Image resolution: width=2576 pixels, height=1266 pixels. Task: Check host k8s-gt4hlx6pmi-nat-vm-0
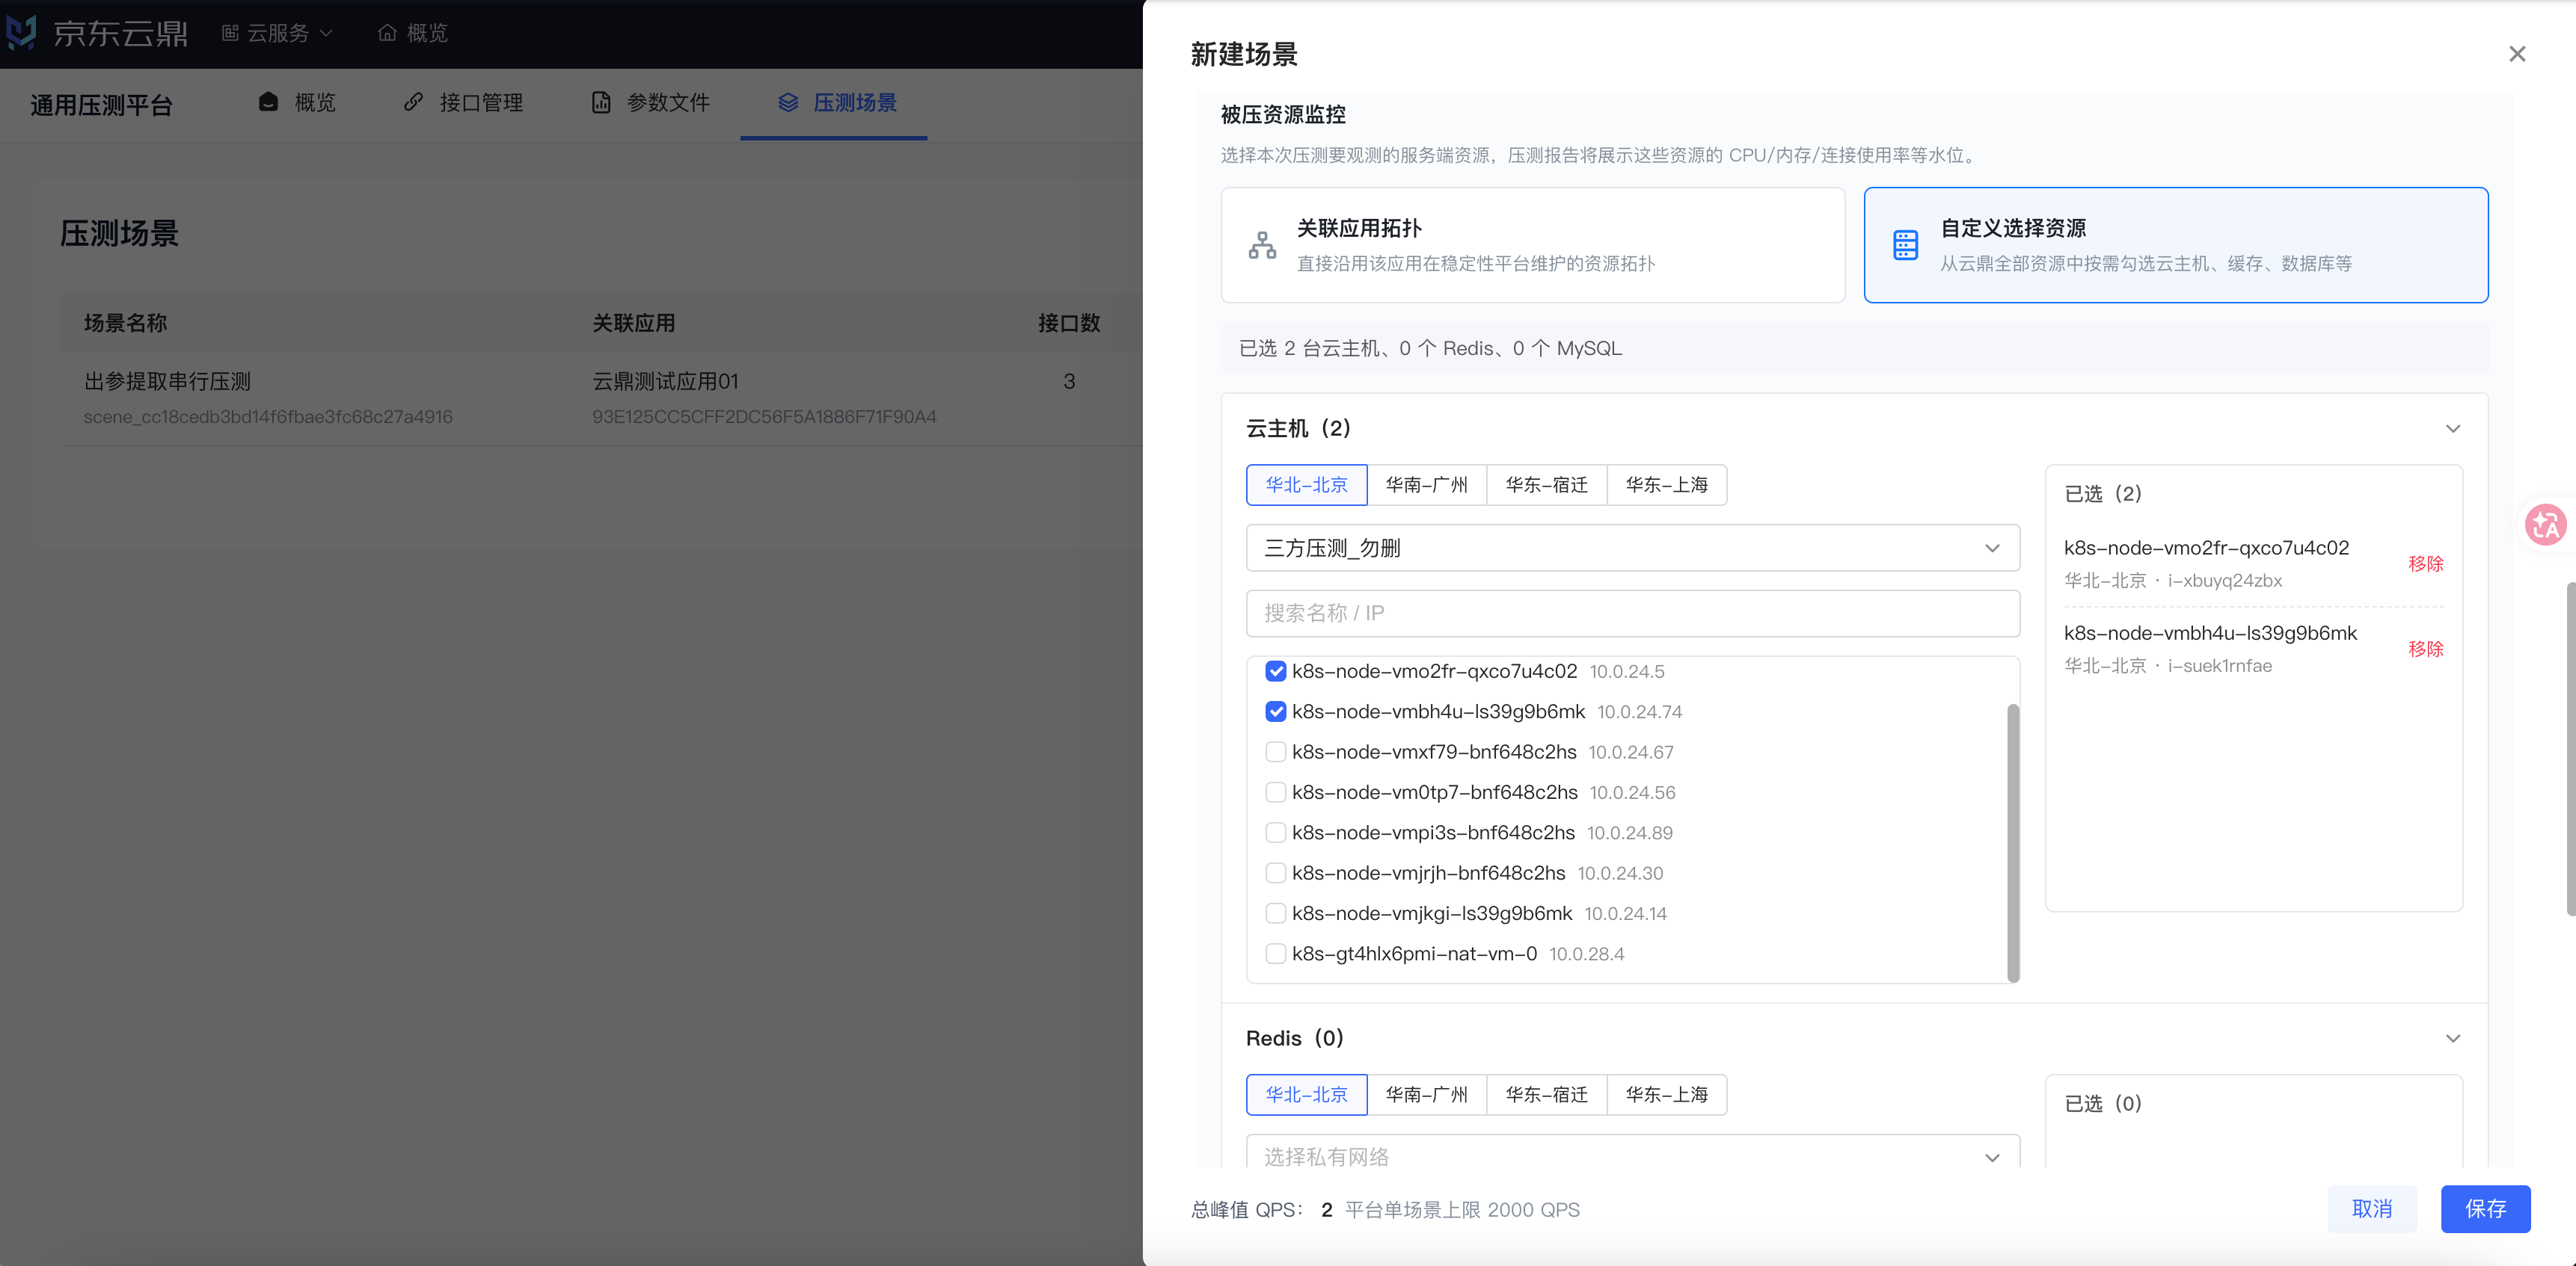[x=1275, y=954]
